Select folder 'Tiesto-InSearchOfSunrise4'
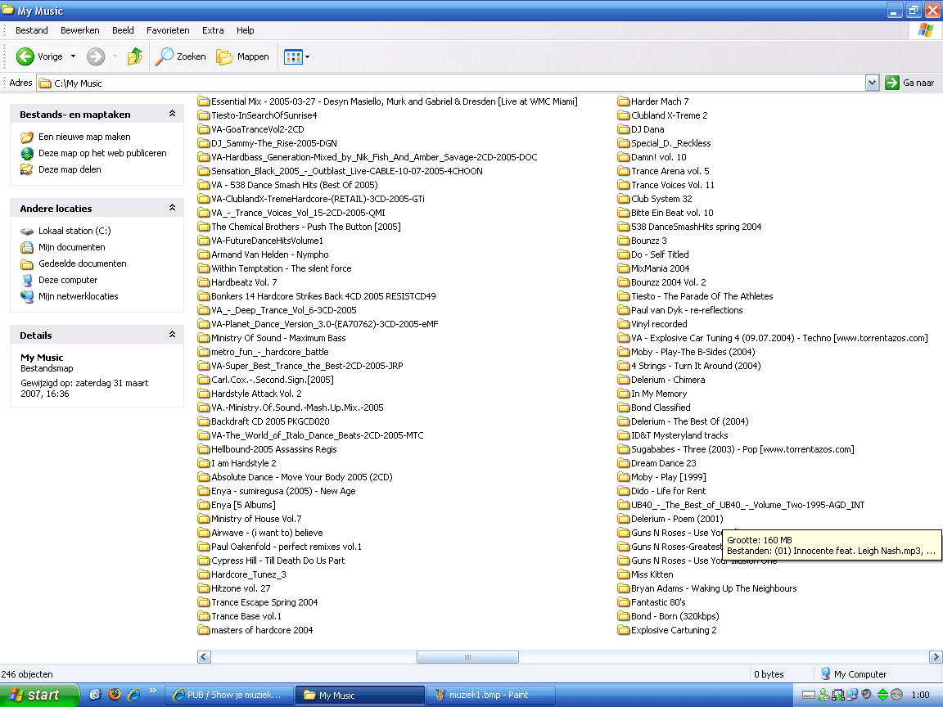 pos(257,115)
